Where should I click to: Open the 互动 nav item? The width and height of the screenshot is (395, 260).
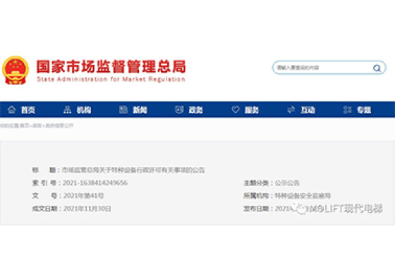(308, 110)
